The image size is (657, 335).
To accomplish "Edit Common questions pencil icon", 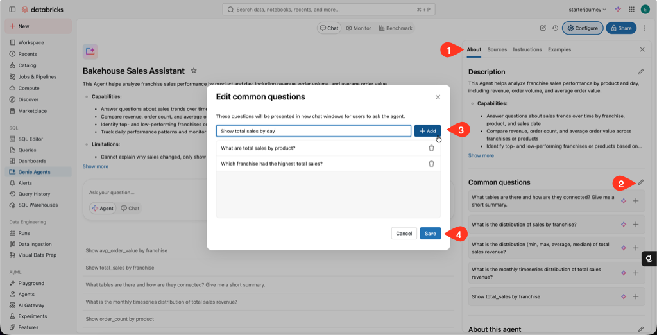I will click(641, 182).
